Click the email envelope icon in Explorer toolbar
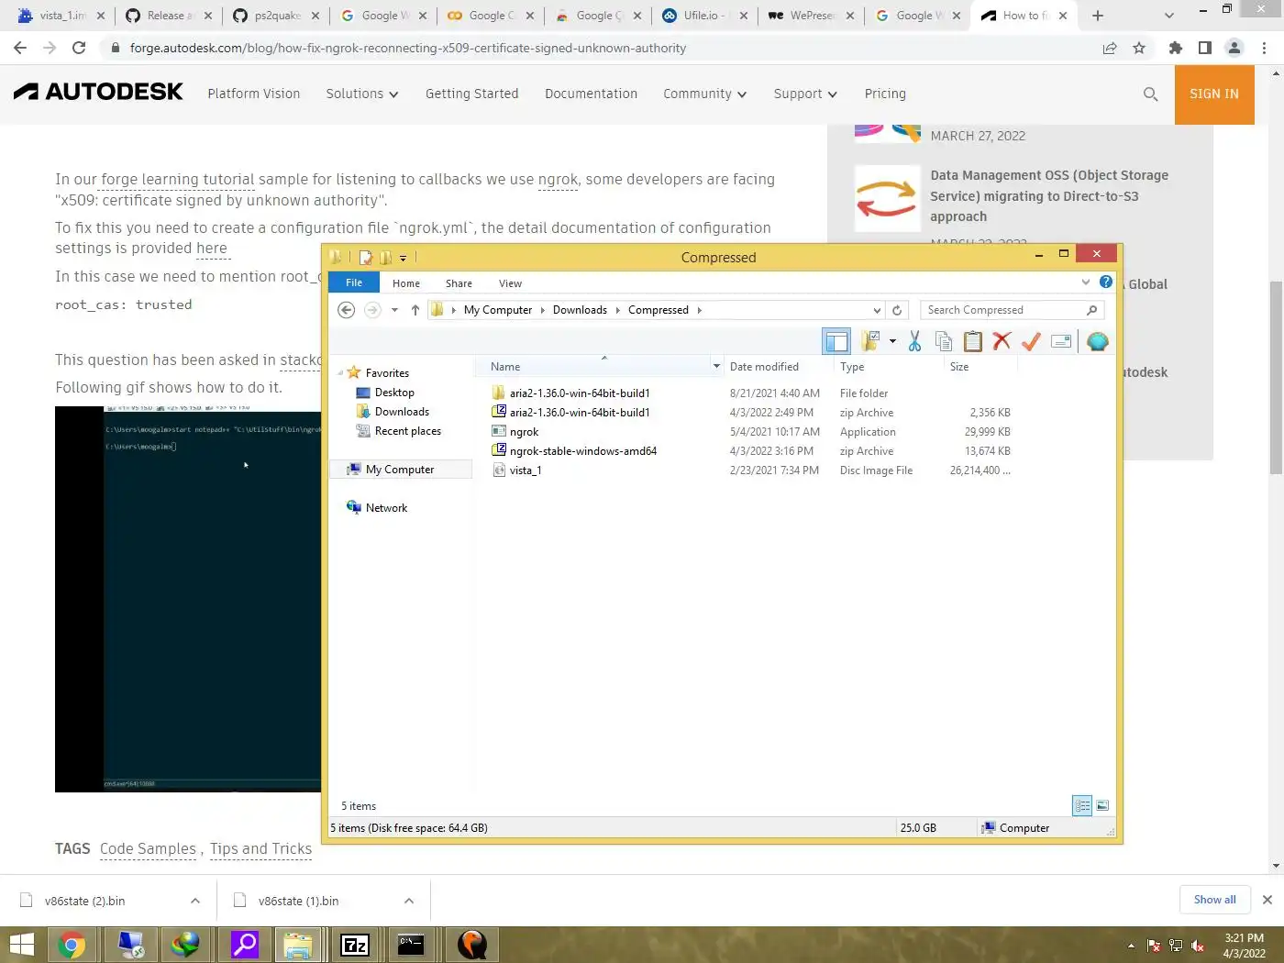1284x963 pixels. 1061,342
